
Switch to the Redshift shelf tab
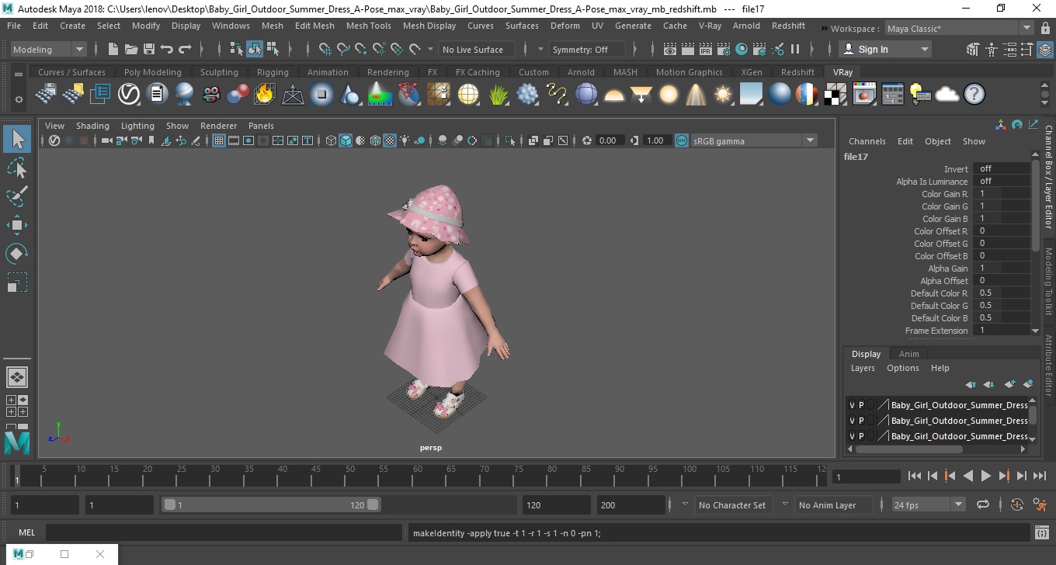click(797, 72)
